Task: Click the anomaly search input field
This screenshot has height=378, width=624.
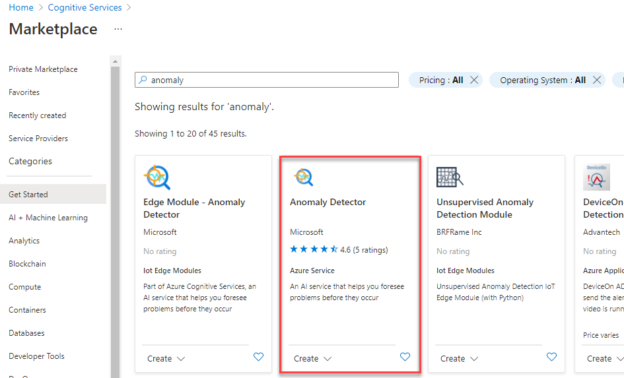Action: click(267, 80)
